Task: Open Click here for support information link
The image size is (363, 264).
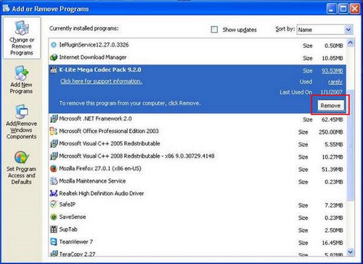Action: click(101, 81)
